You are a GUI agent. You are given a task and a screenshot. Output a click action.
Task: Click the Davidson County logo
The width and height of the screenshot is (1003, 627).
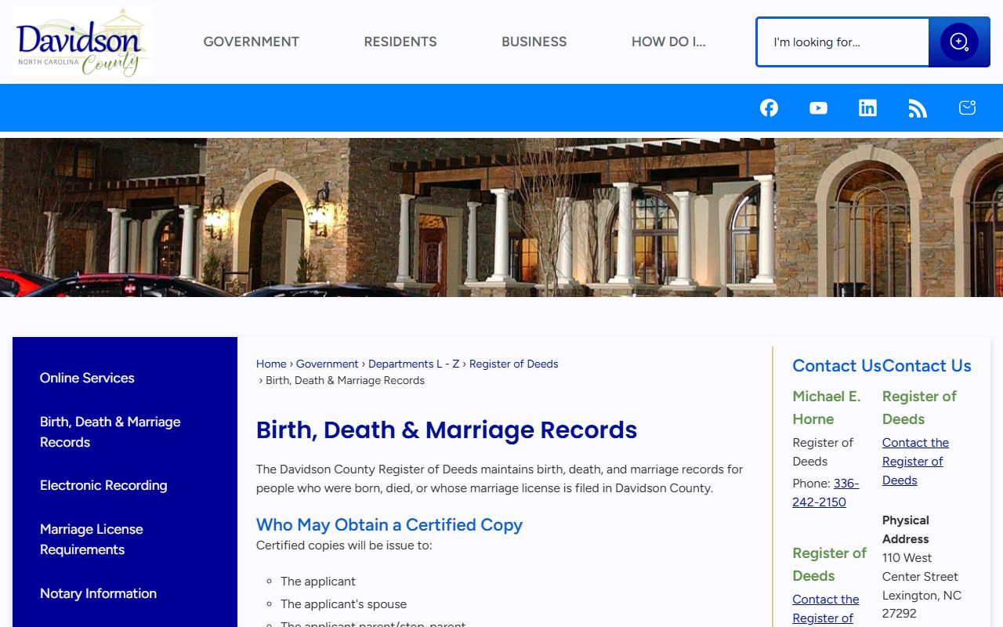click(83, 42)
